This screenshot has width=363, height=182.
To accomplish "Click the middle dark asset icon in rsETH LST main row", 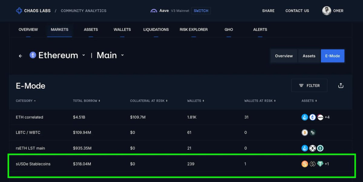I will click(313, 148).
